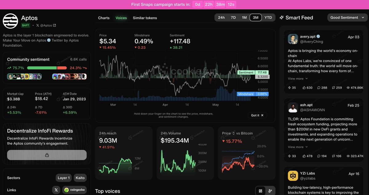369x195 pixels.
Task: Click the Price $5.34 value
Action: [108, 41]
